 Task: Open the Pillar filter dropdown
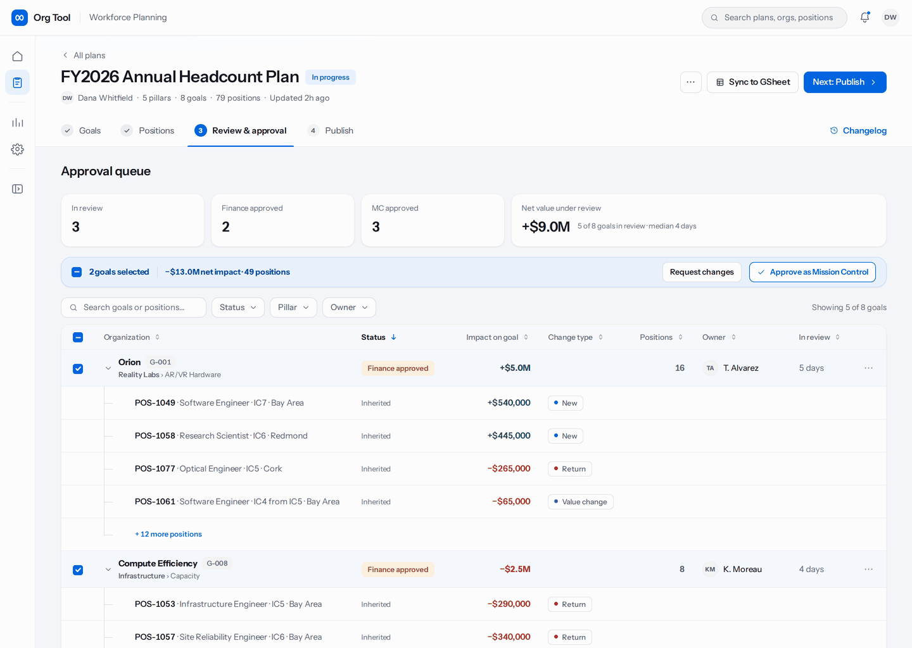[293, 308]
